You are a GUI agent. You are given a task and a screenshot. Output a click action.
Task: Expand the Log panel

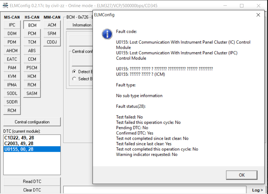257,190
